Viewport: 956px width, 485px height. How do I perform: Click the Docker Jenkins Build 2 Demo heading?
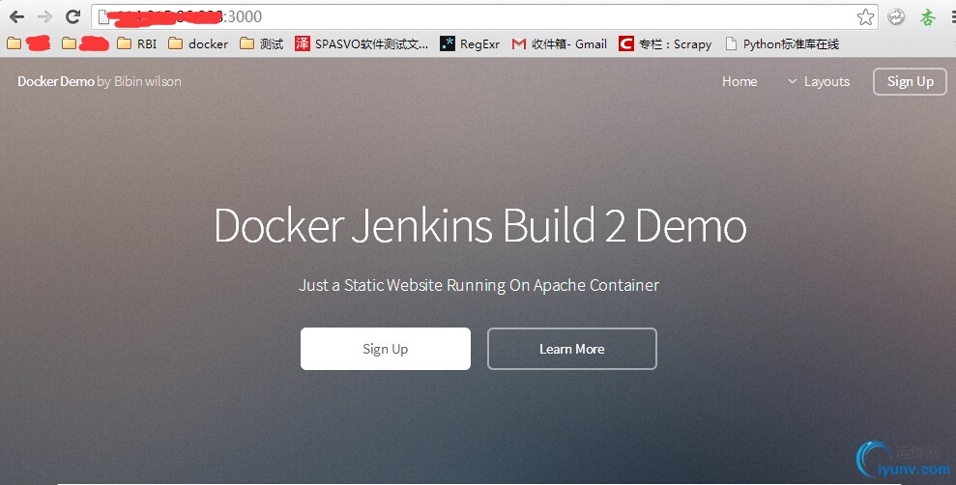coord(480,226)
